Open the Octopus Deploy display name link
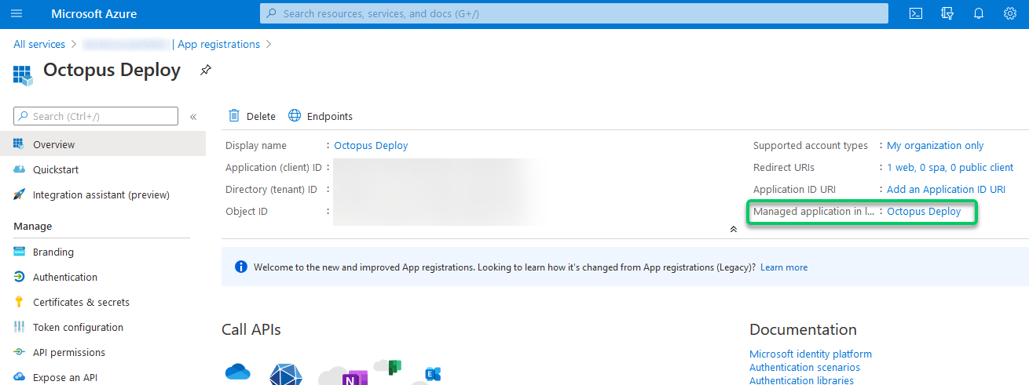1029x385 pixels. (x=371, y=145)
